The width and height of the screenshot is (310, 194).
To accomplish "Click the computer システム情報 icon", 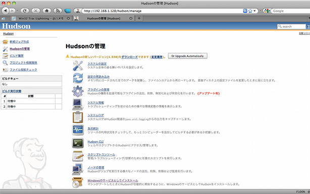I will coord(78,104).
